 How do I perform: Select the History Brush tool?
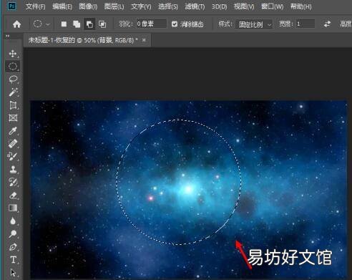pyautogui.click(x=13, y=182)
